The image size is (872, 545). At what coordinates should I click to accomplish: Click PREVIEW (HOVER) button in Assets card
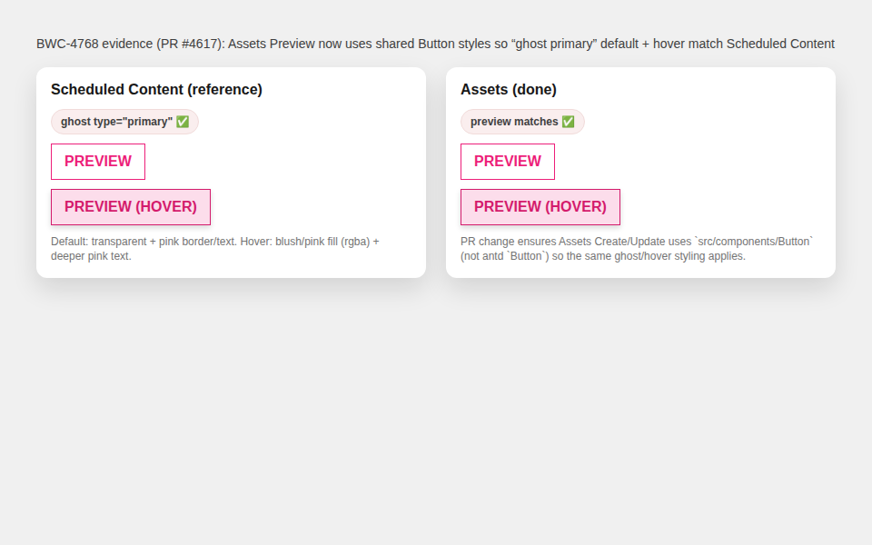(540, 207)
